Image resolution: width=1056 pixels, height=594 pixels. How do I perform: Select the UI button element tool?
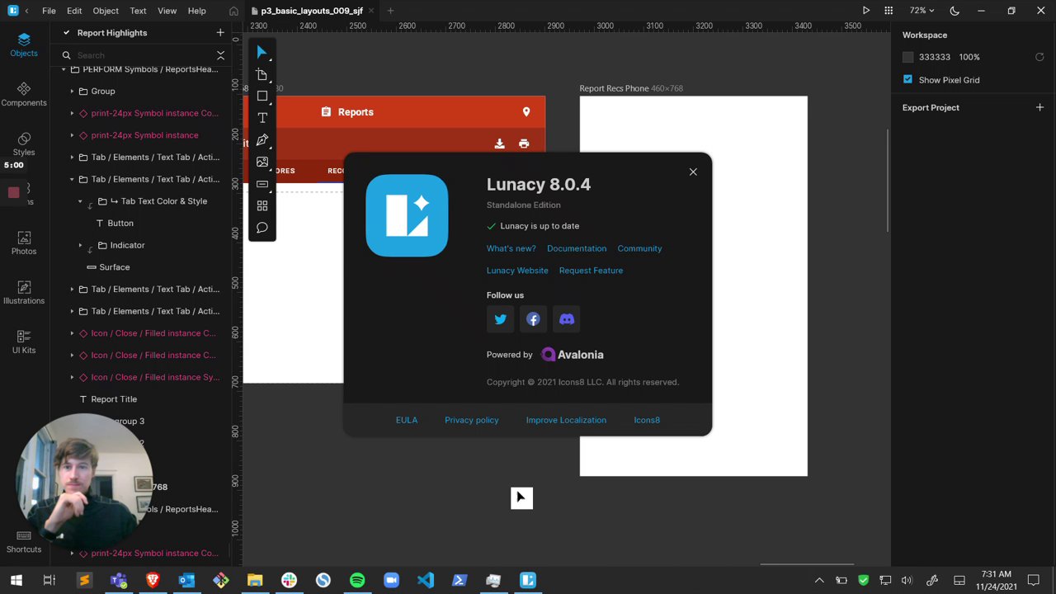(262, 184)
